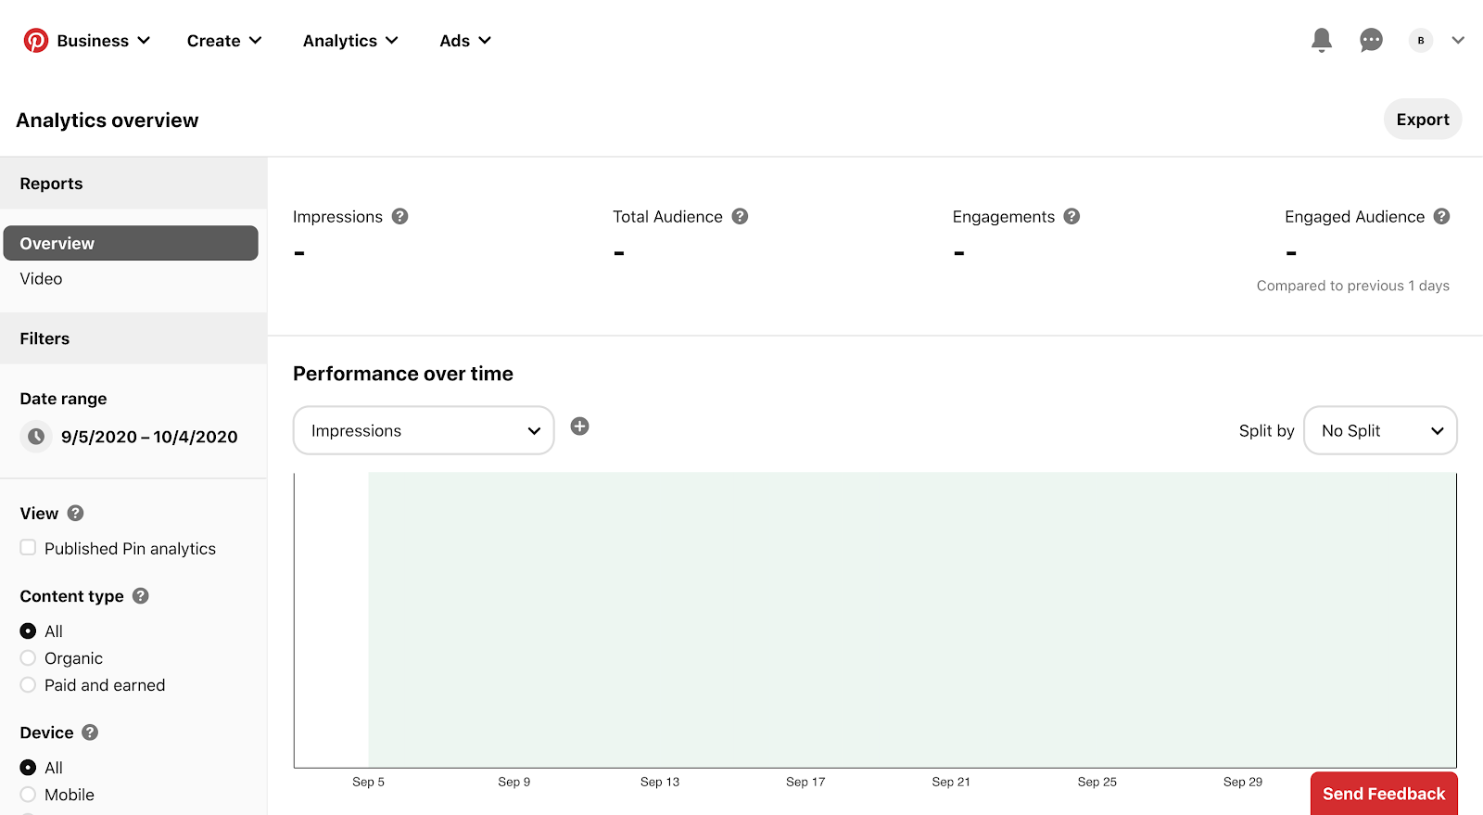Open the Ads dropdown menu
Image resolution: width=1483 pixels, height=815 pixels.
(465, 41)
